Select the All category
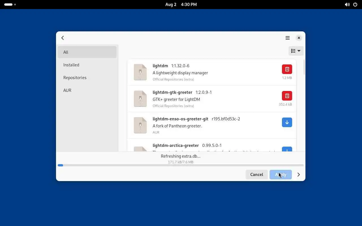This screenshot has height=226, width=362. [x=87, y=52]
